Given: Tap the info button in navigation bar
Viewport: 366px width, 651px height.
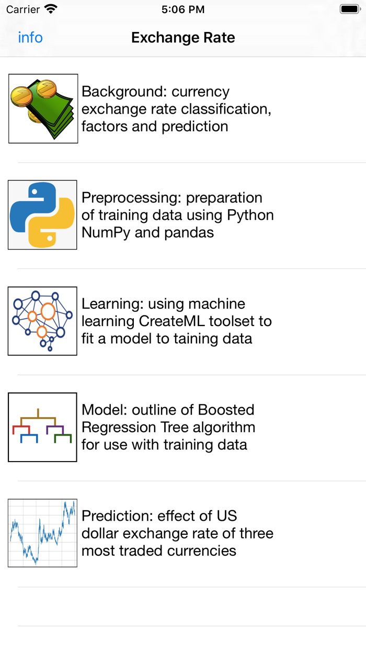Looking at the screenshot, I should coord(30,38).
